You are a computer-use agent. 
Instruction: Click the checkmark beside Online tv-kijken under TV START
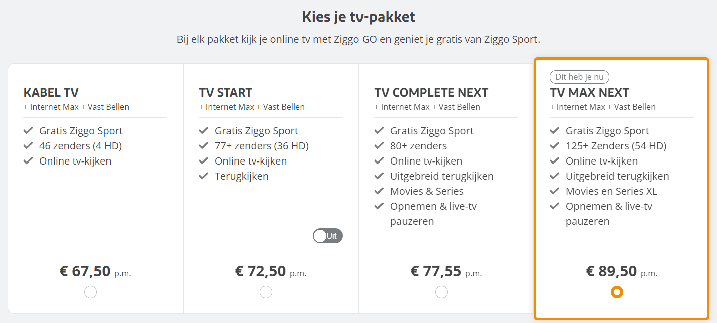tap(203, 160)
